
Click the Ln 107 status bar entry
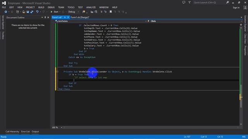187,137
